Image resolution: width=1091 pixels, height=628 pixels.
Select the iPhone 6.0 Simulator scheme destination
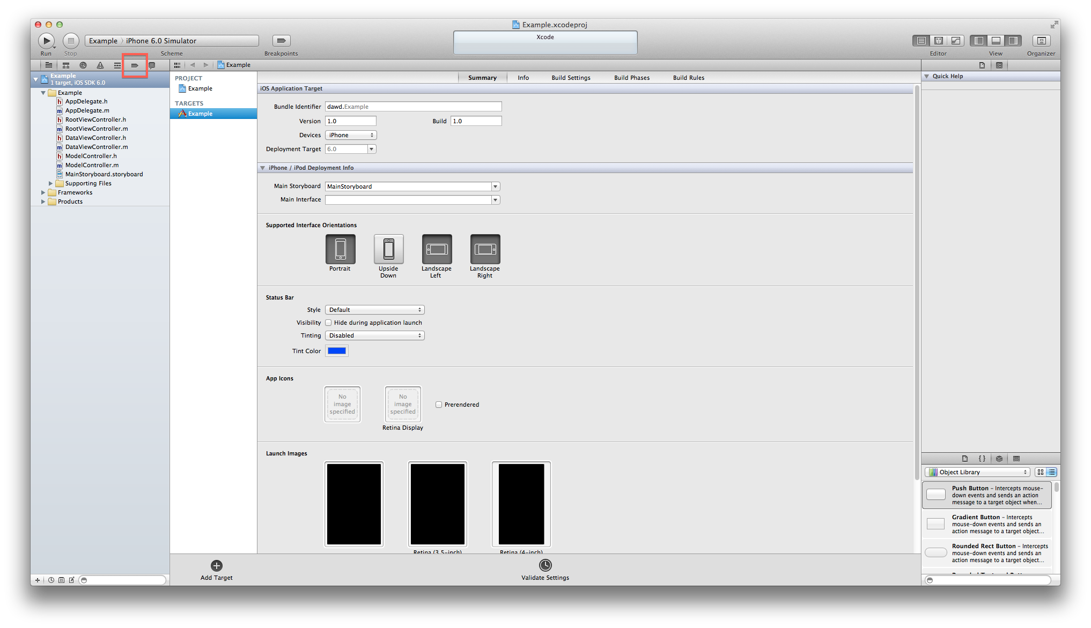(161, 41)
